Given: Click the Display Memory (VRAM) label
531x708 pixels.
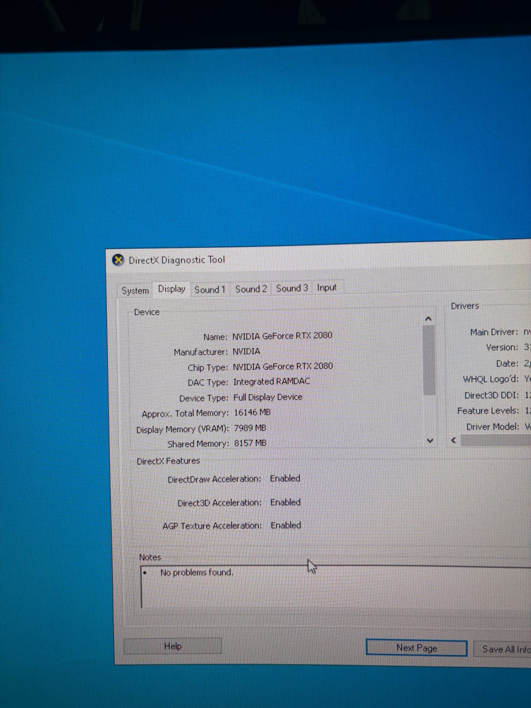Looking at the screenshot, I should pos(183,429).
